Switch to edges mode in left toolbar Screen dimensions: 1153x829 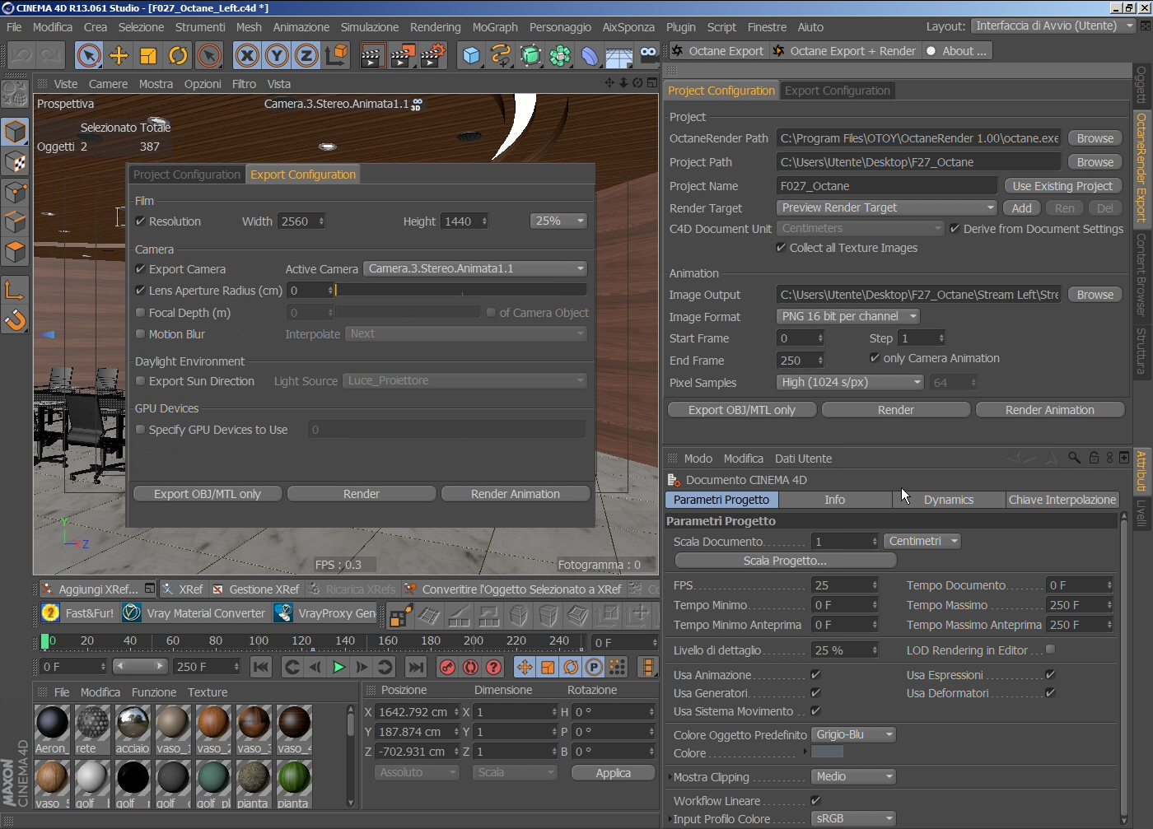tap(16, 222)
